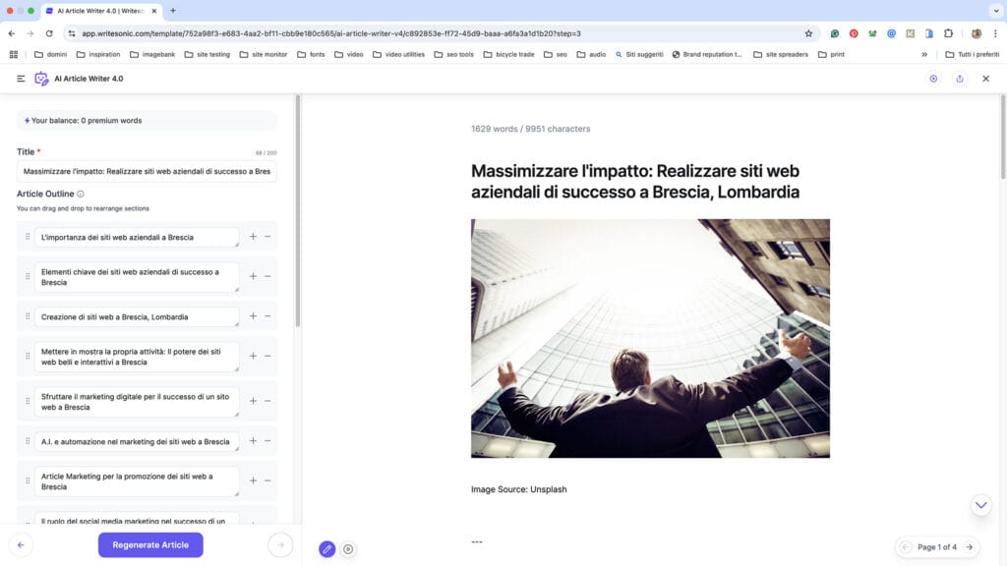The height and width of the screenshot is (566, 1007).
Task: Edit the "L'importanza dei siti web aziendali a Brescia" field
Action: click(x=137, y=238)
